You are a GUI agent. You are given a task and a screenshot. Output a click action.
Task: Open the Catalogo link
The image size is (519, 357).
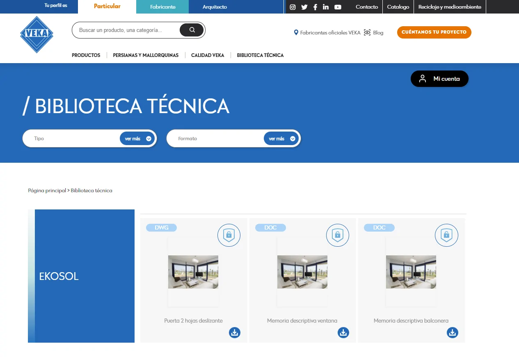pyautogui.click(x=398, y=7)
